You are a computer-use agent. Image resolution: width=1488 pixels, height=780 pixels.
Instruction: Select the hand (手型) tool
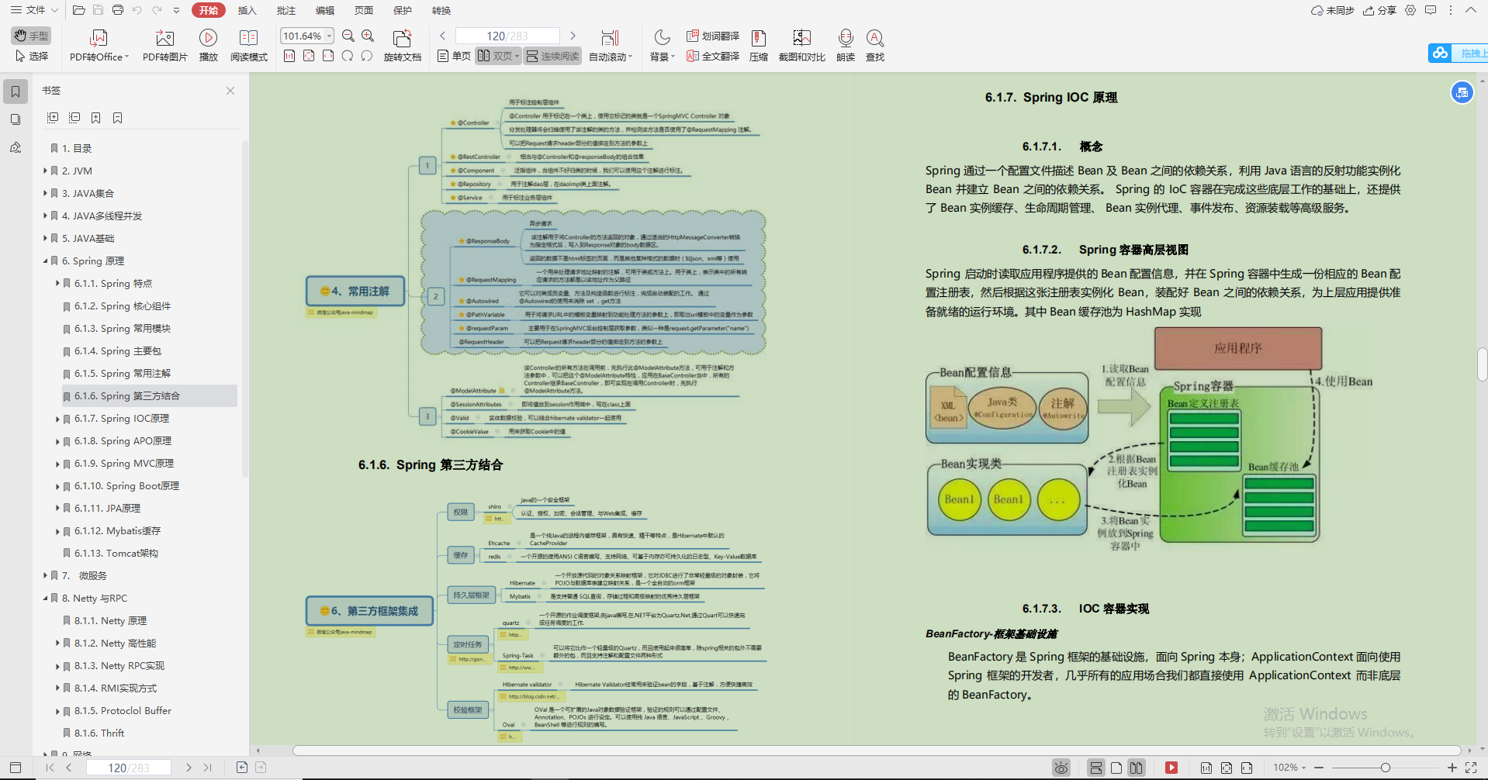(31, 36)
